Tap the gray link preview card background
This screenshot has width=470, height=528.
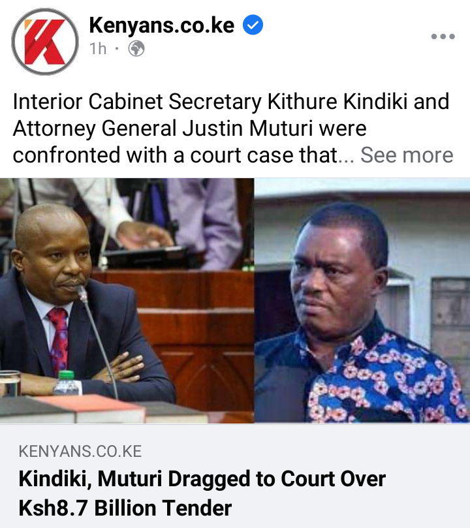235,476
